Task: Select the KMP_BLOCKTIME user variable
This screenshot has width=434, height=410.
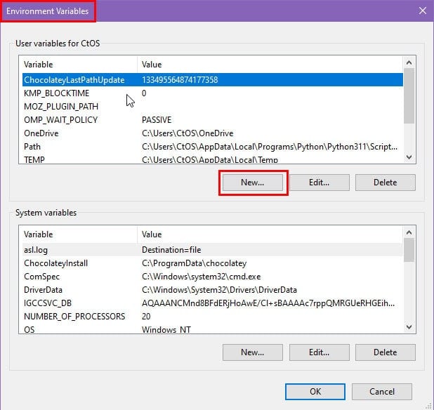Action: pos(213,93)
